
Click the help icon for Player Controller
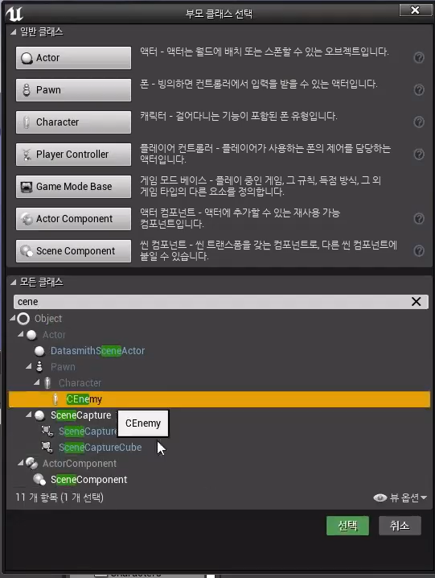click(419, 154)
